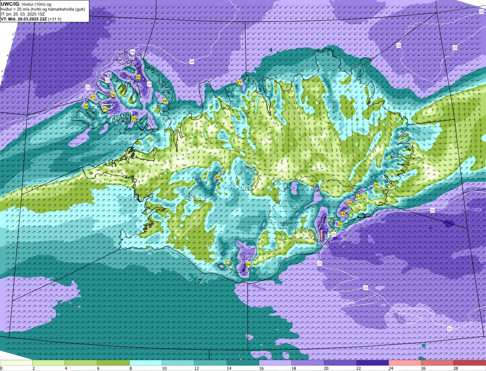Click the legend tick label "20"
This screenshot has width=486, height=371.
326,368
